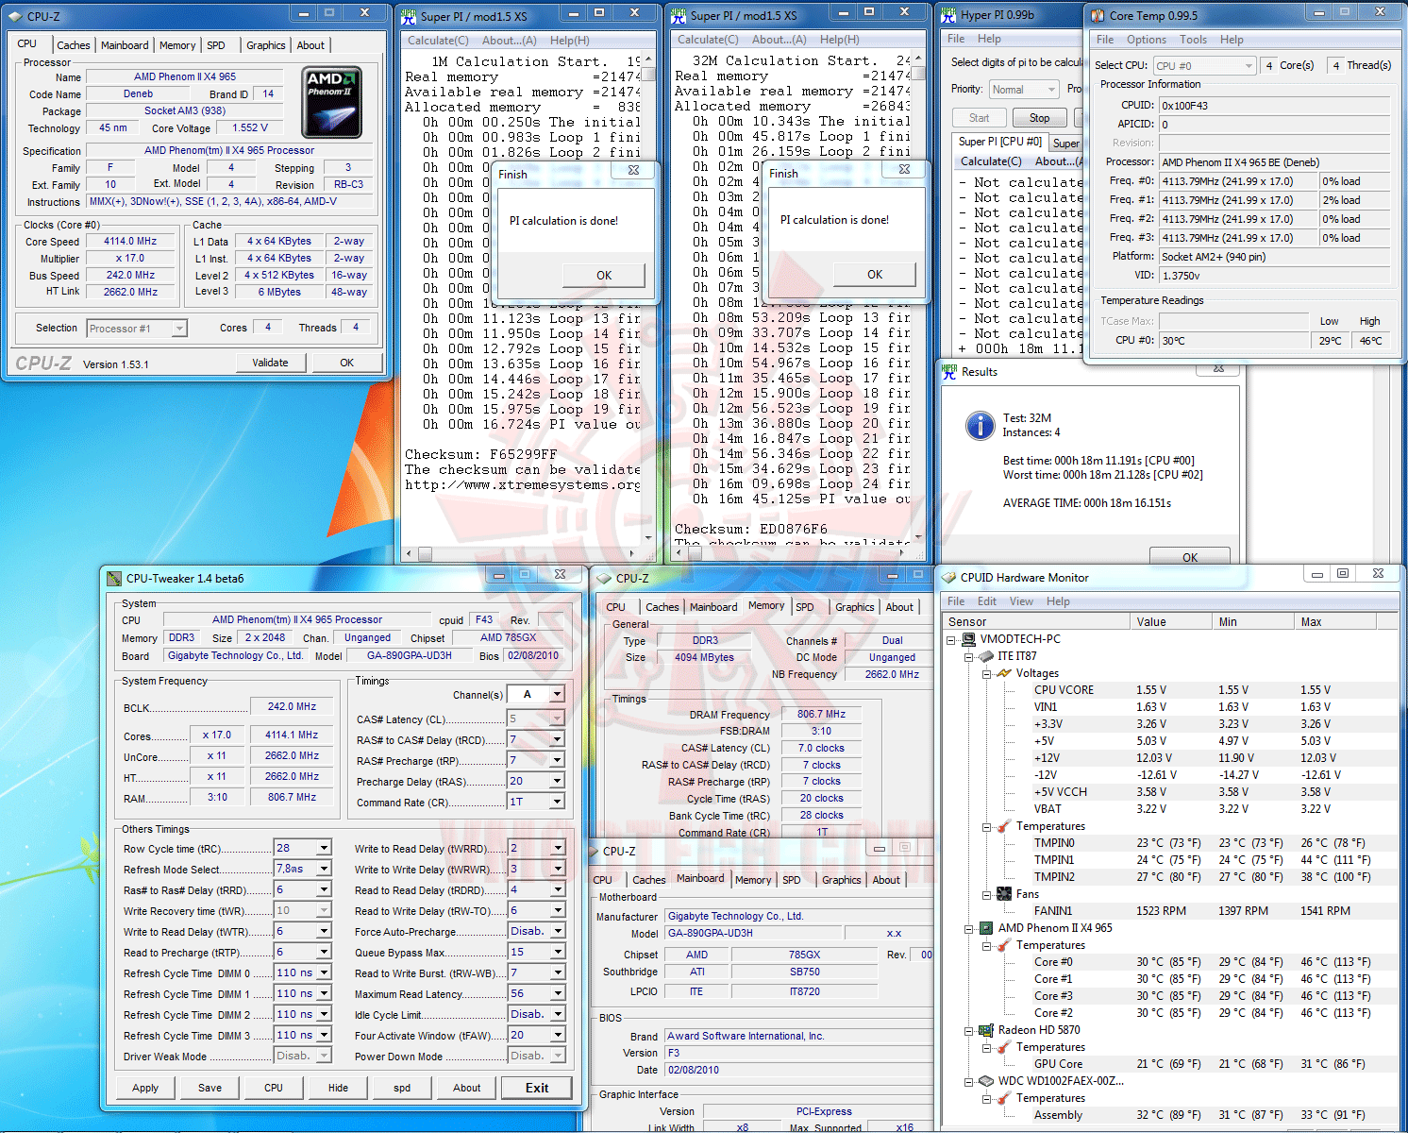Click the Stop button in Hyper PI
The height and width of the screenshot is (1133, 1408).
click(1039, 118)
